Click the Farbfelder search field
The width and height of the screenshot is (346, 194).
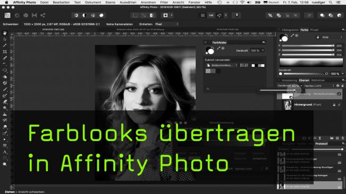(231, 89)
